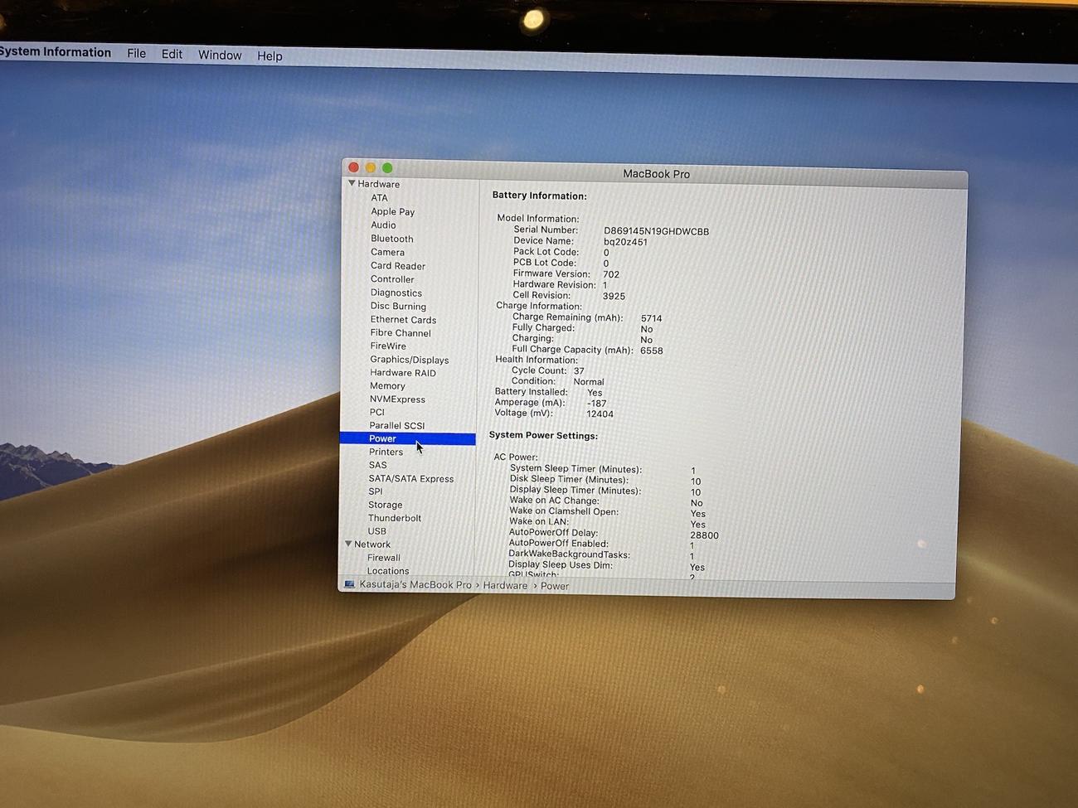
Task: Select Ethernet Cards in the sidebar
Action: (x=403, y=319)
